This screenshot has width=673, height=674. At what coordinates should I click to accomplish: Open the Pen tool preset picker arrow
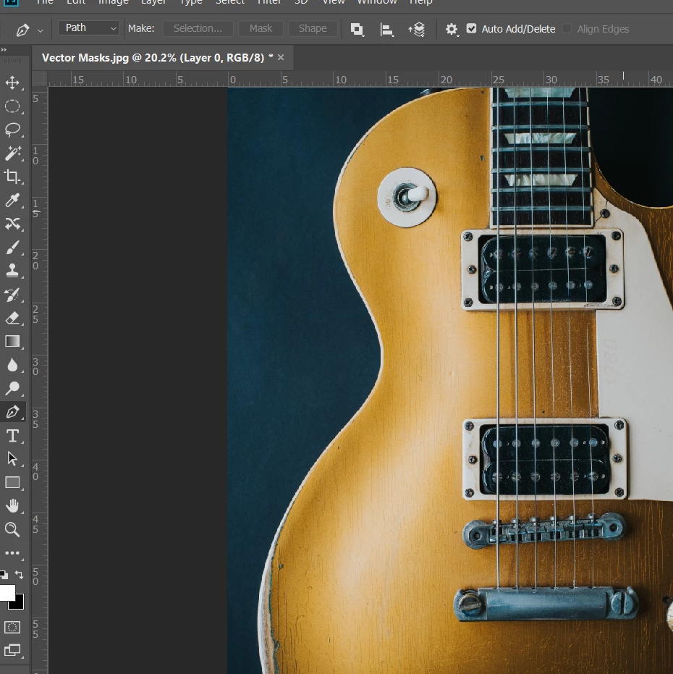tap(41, 30)
